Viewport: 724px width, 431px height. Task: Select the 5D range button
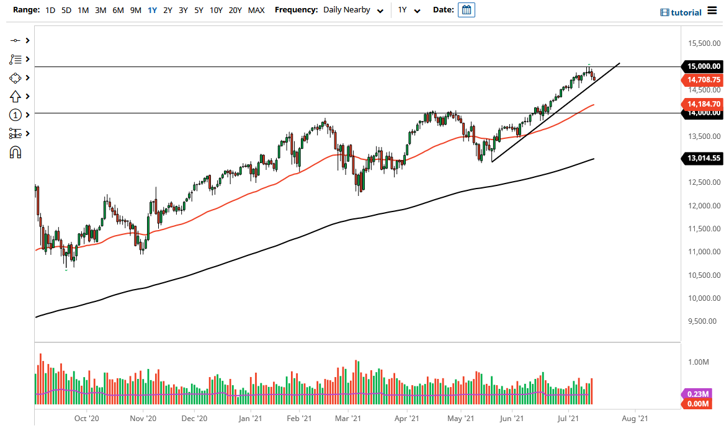pyautogui.click(x=65, y=10)
